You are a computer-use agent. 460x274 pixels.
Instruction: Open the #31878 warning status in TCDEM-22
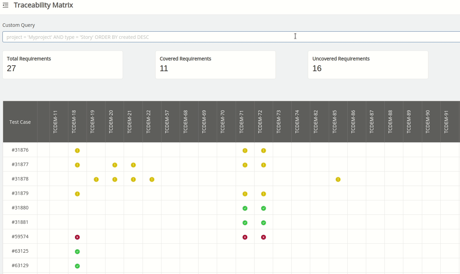click(x=152, y=179)
